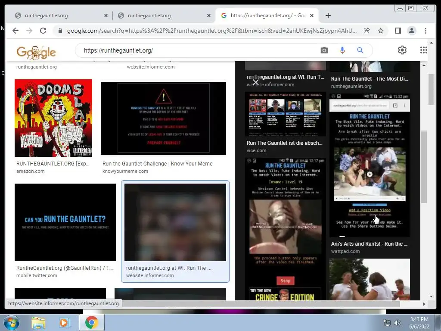The width and height of the screenshot is (441, 331).
Task: Click the mobile.twitter.com source label
Action: (x=37, y=275)
